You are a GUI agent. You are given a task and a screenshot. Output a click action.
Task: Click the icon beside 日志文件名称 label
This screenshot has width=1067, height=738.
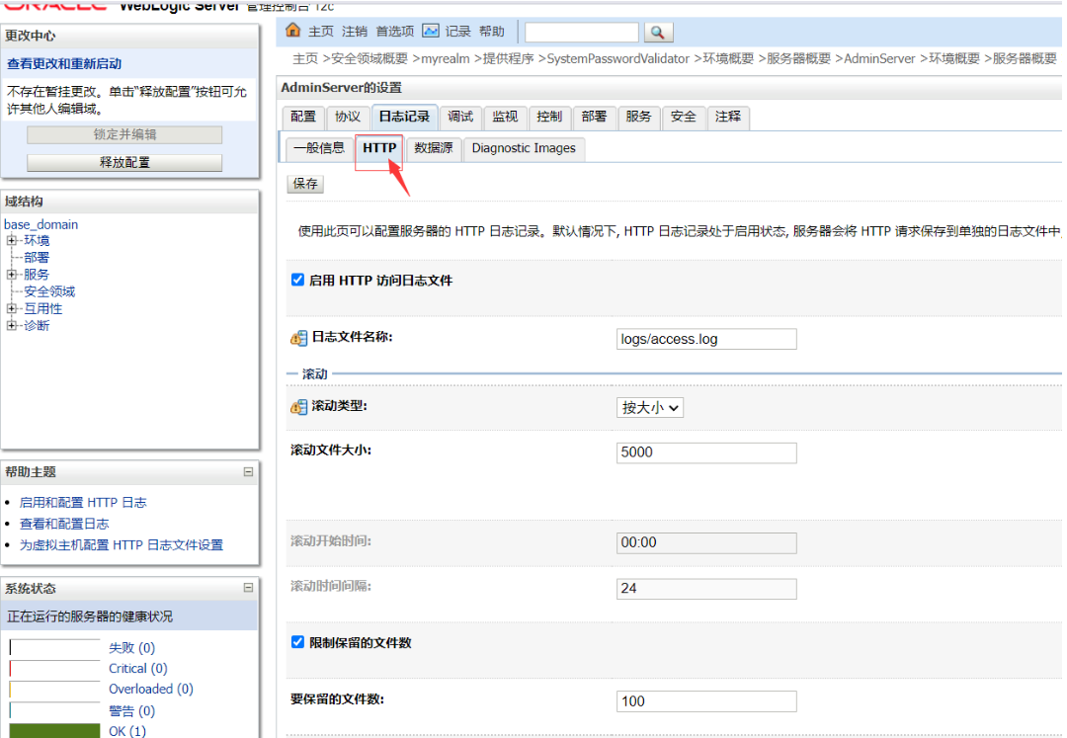pos(298,338)
